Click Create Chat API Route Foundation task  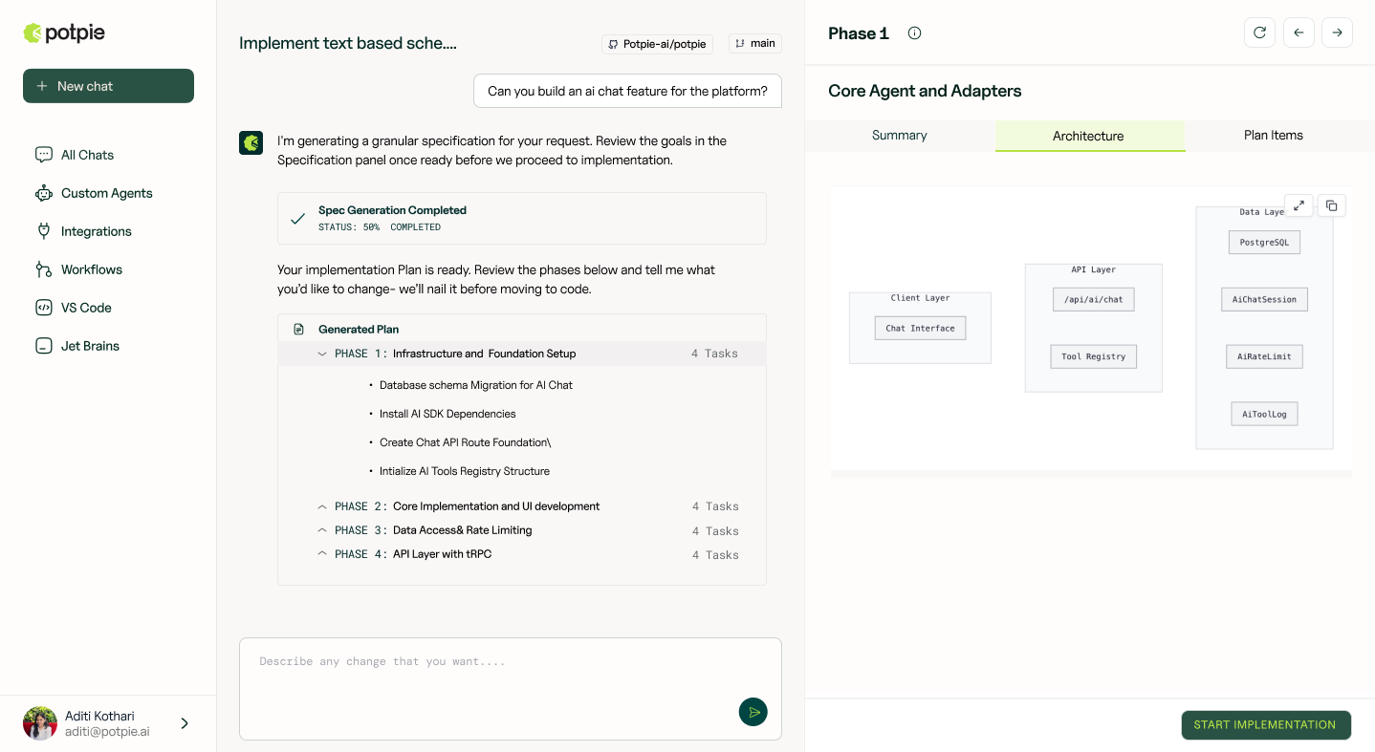[x=466, y=442]
